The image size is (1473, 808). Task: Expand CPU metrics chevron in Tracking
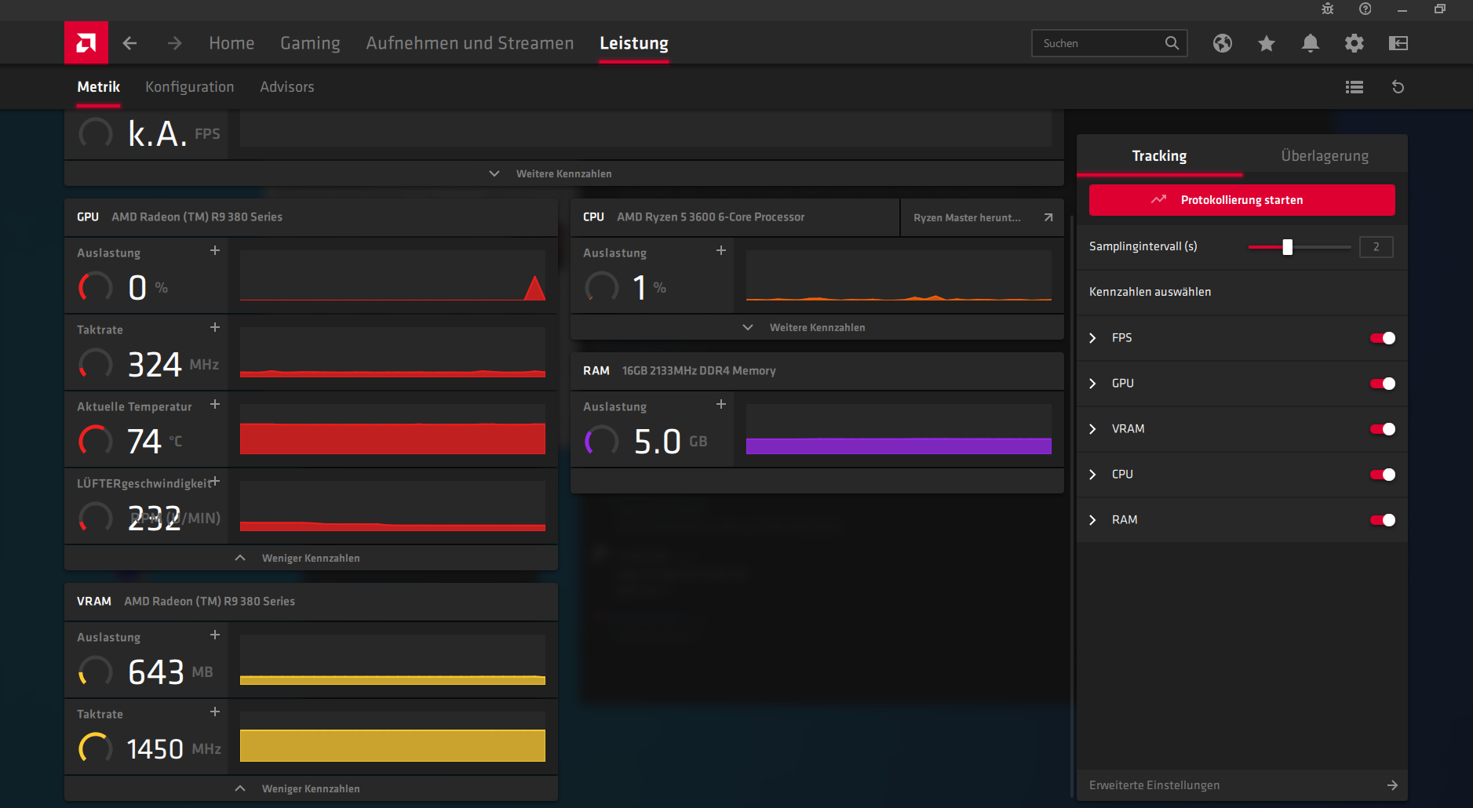(x=1092, y=475)
